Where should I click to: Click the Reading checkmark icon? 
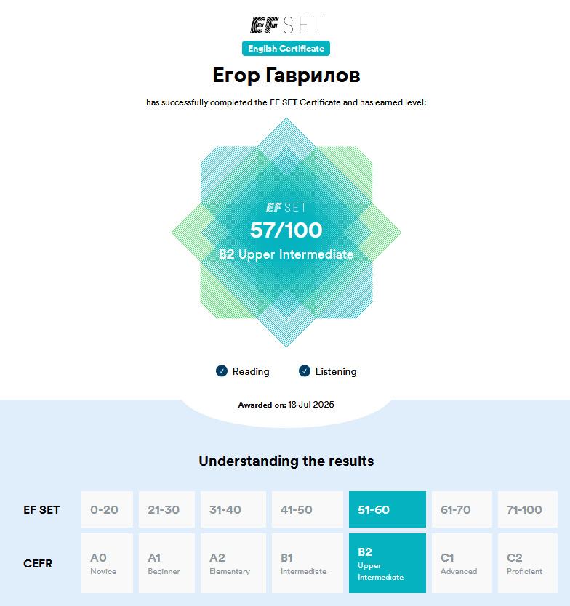coord(222,371)
